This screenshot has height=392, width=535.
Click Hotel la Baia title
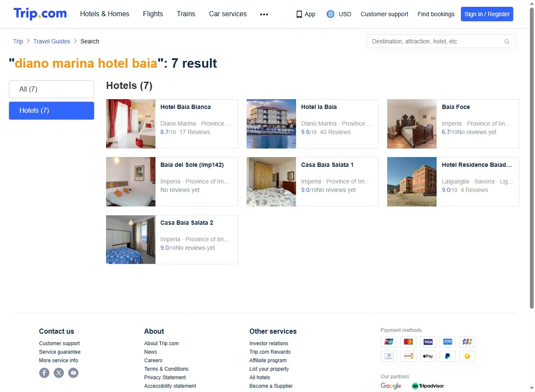coord(319,107)
